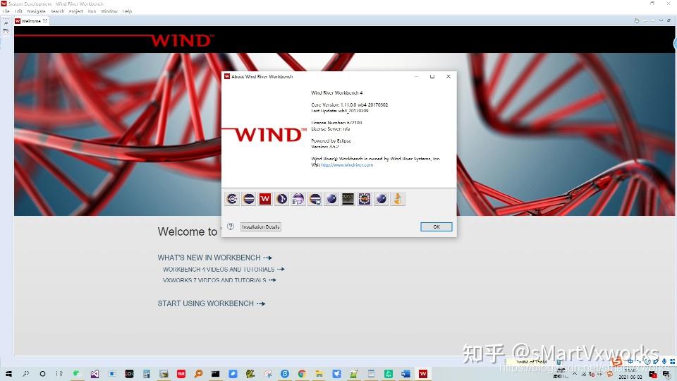Click the home icon in Welcome view toolbar
Screen dimensions: 677x381
(x=637, y=20)
